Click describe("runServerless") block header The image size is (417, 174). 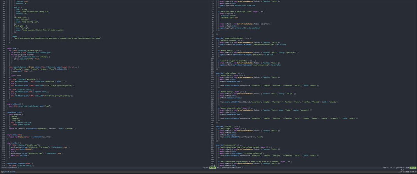click(230, 73)
